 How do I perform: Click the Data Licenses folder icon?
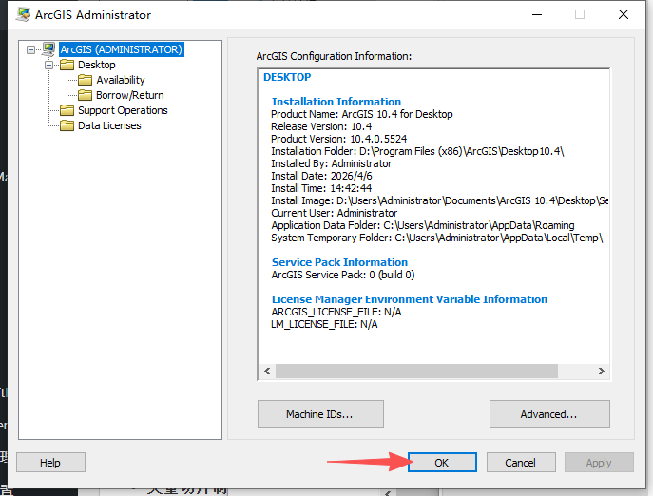tap(67, 125)
